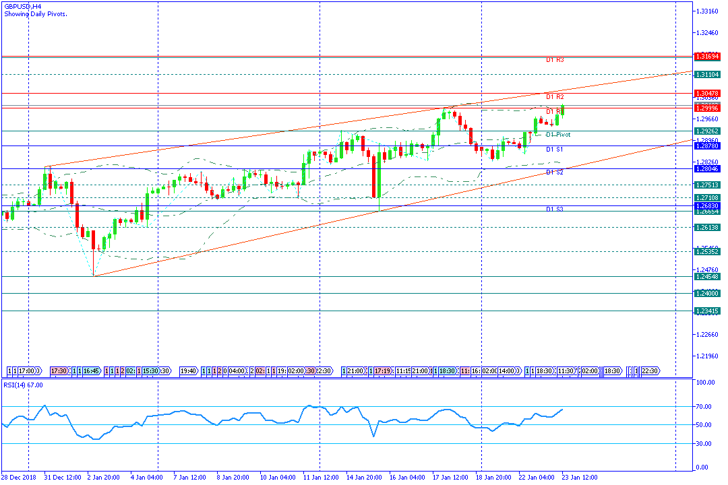This screenshot has width=728, height=485.
Task: Click the GBPUSD,H4 chart title
Action: point(22,5)
